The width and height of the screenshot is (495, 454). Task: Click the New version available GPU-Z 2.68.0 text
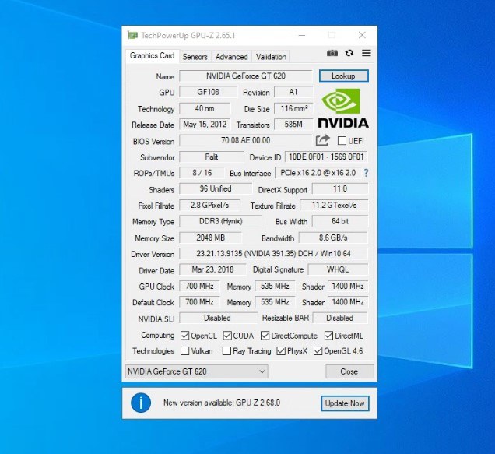(x=222, y=403)
